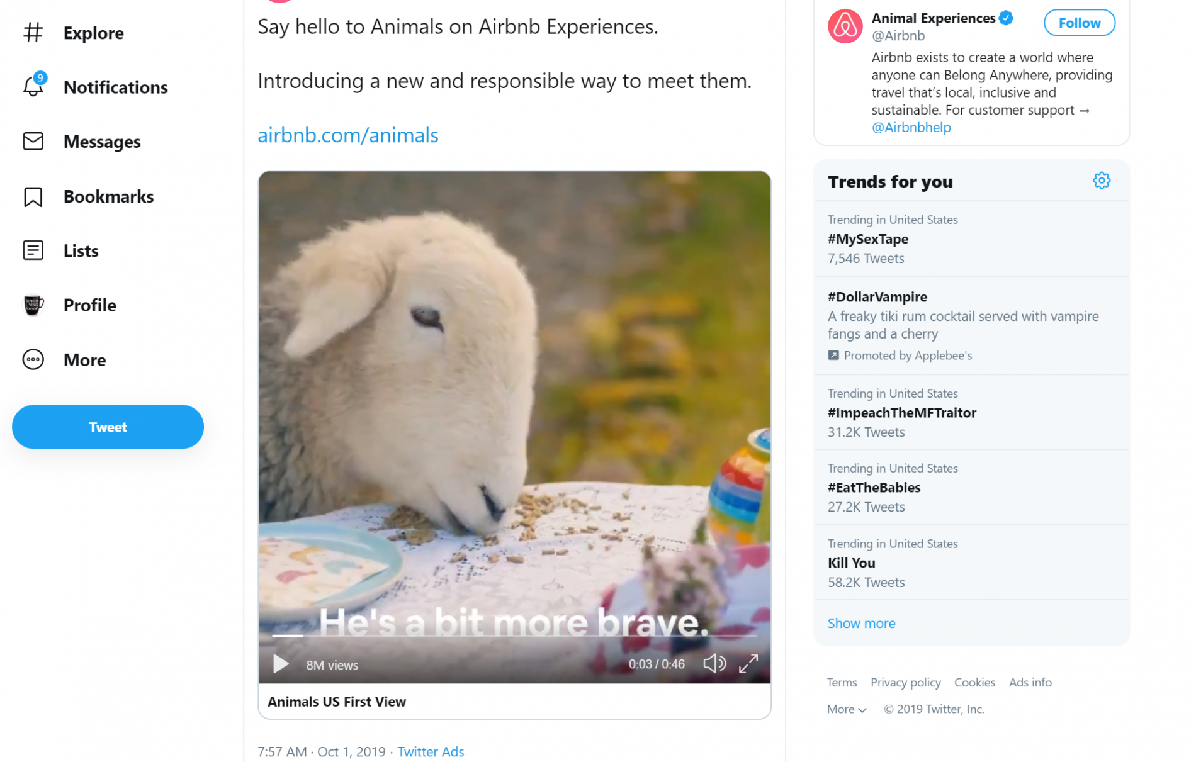Open the airbnb.com/animals link
The height and width of the screenshot is (762, 1196).
[x=347, y=135]
